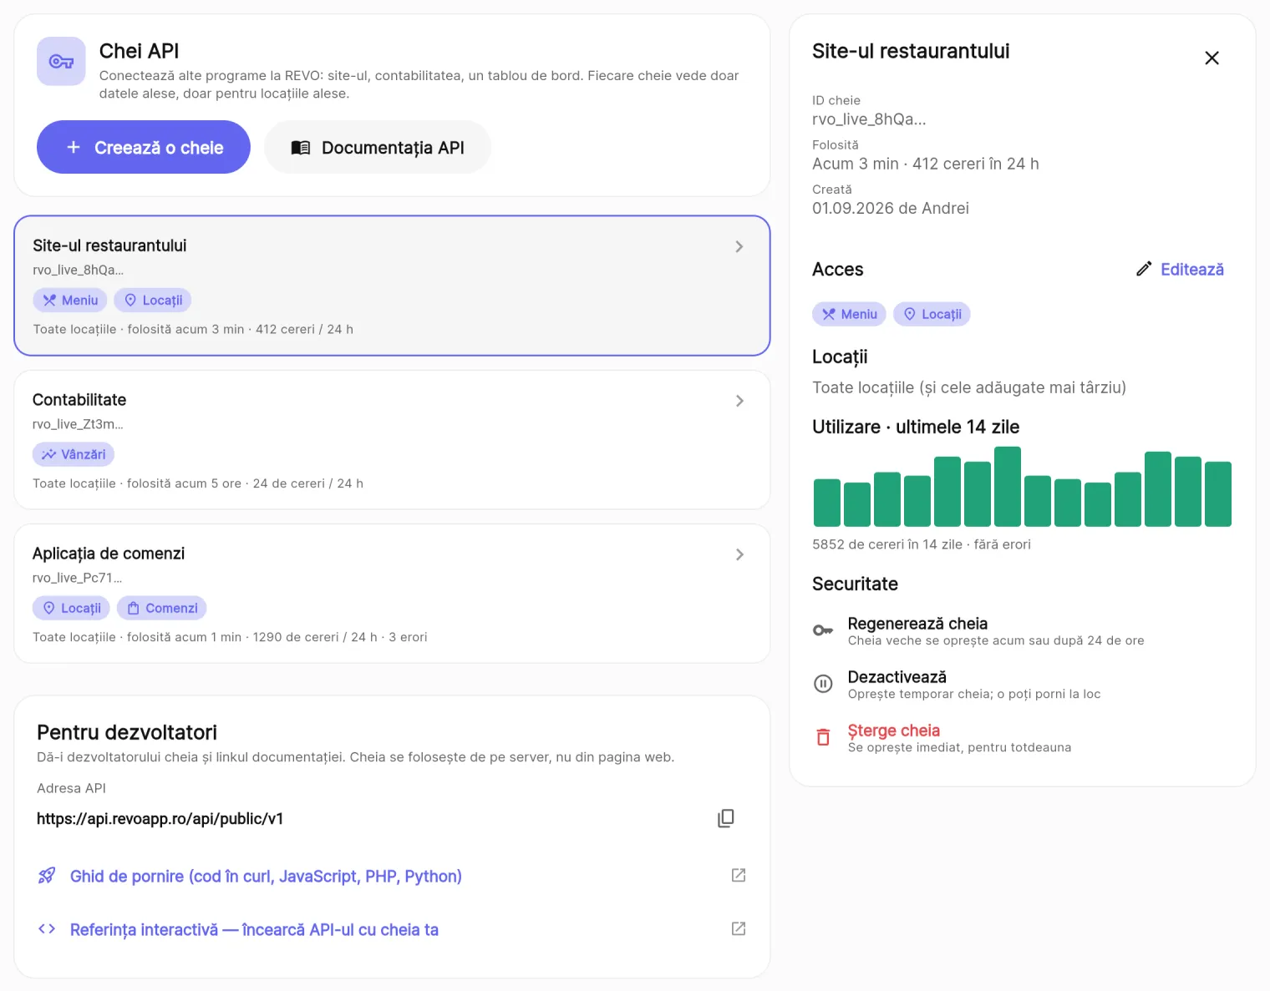Expand the Contabilitate key chevron

(739, 401)
